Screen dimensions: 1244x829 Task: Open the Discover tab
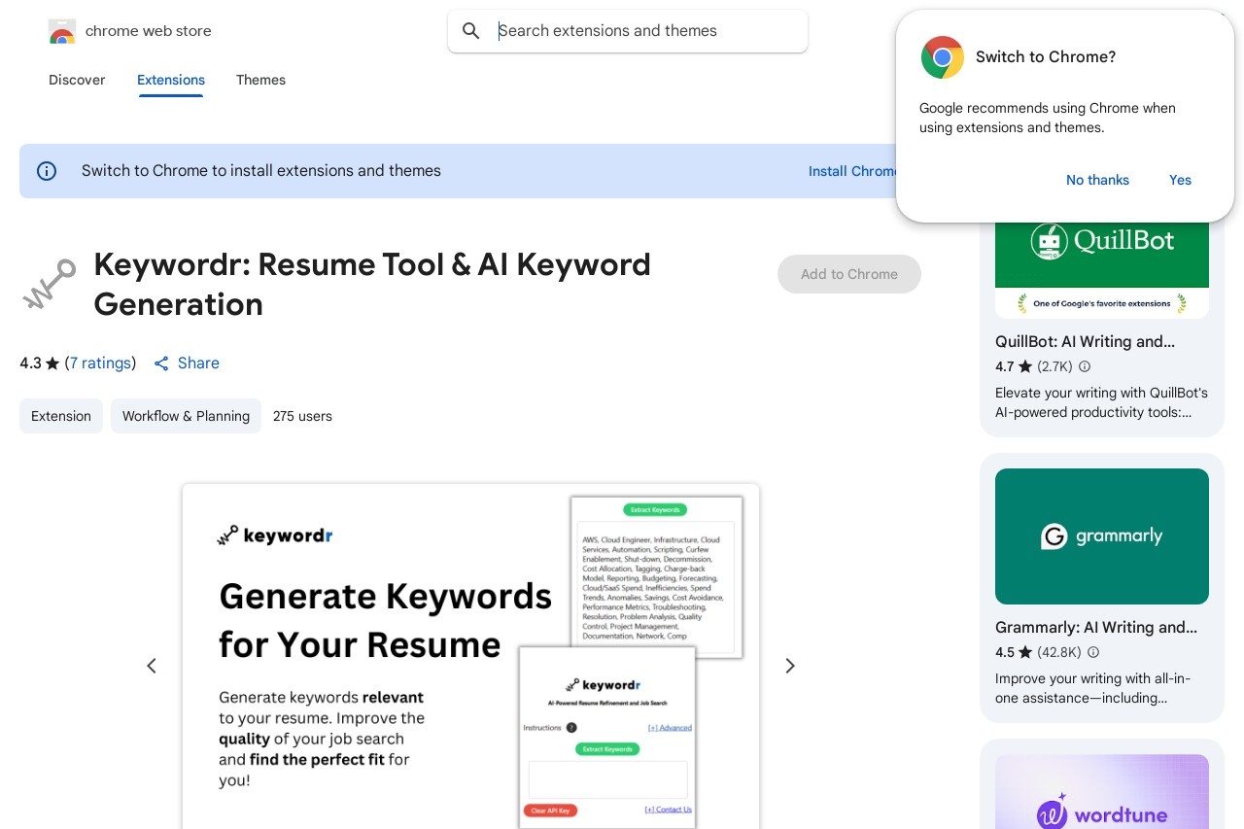[x=77, y=80]
